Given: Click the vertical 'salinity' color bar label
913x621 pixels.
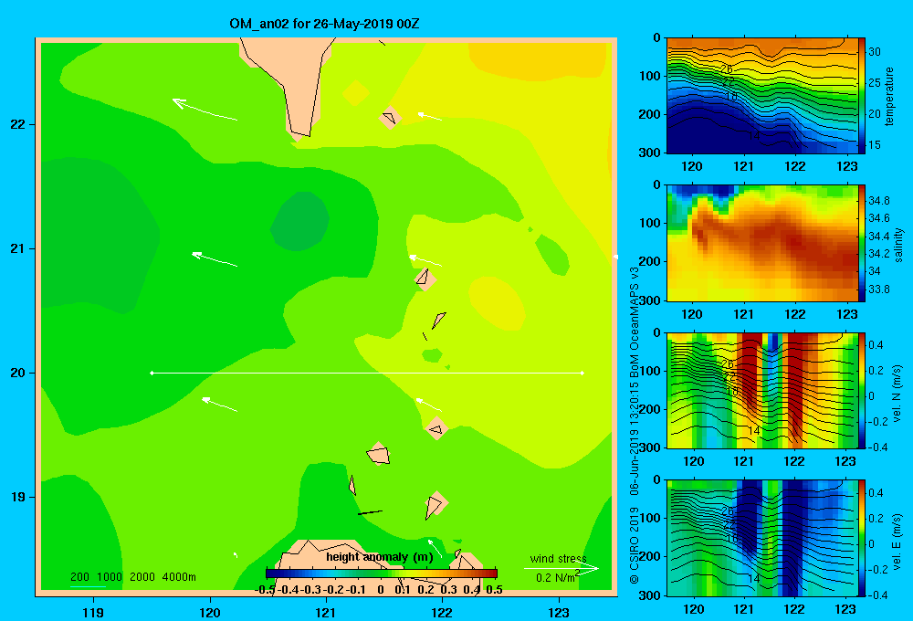Looking at the screenshot, I should 898,245.
